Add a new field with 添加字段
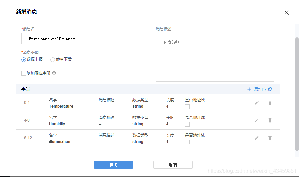This screenshot has width=299, height=177. (x=259, y=89)
